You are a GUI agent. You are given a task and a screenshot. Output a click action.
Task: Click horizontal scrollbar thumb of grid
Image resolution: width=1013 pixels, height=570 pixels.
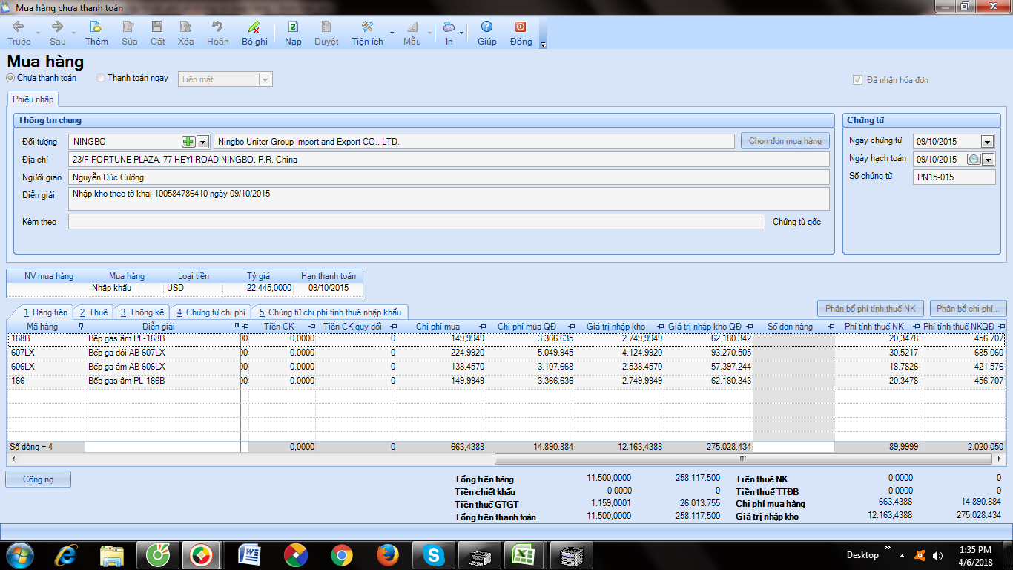[x=742, y=459]
